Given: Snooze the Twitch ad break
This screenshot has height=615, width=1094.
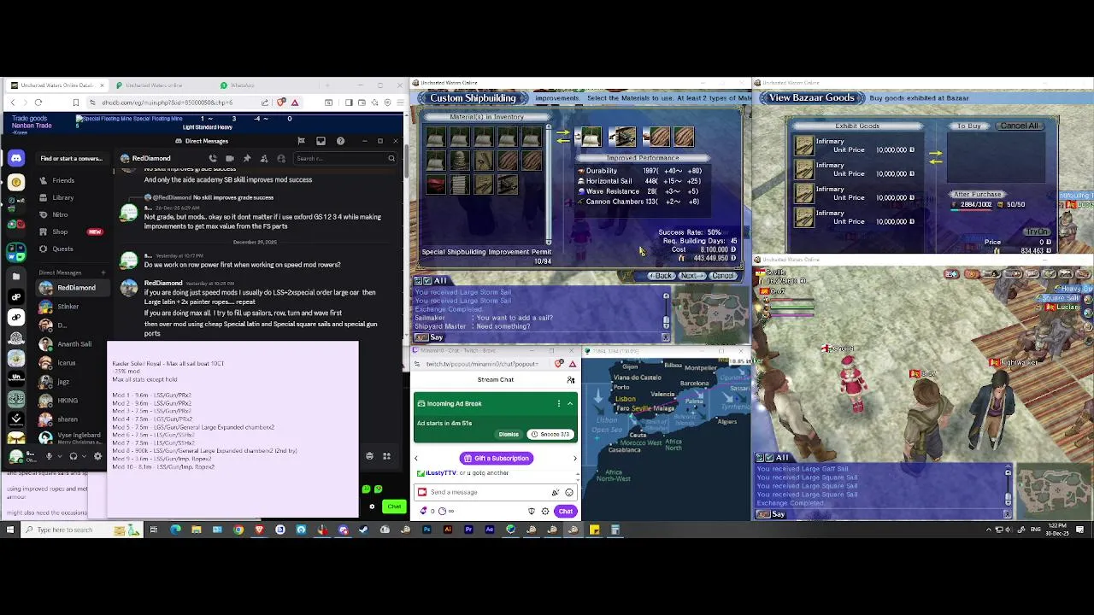Looking at the screenshot, I should tap(550, 434).
